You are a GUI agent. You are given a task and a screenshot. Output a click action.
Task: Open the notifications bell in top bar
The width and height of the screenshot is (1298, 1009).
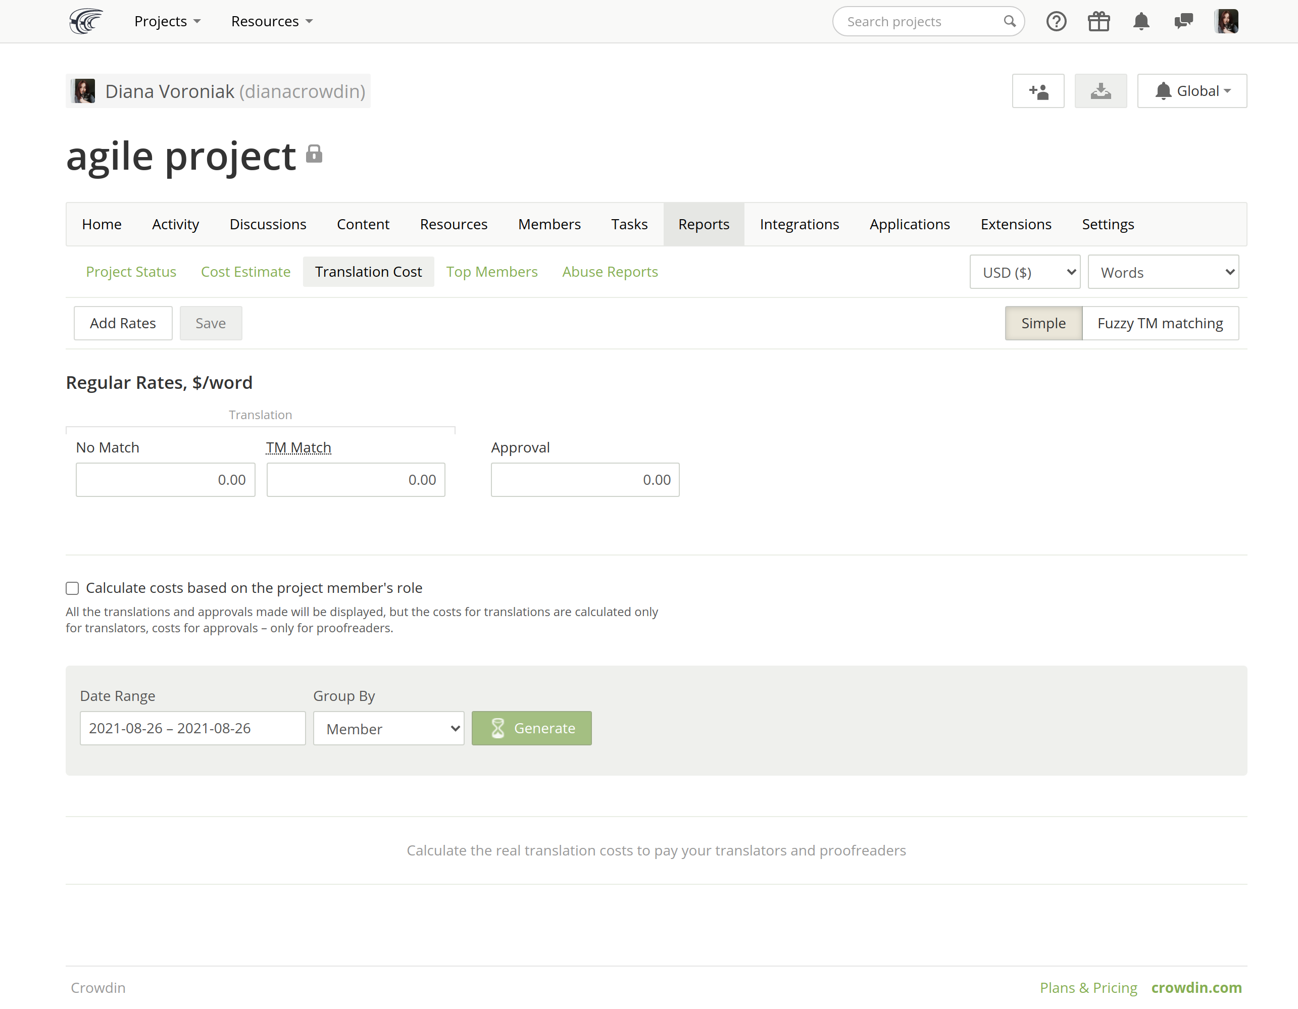tap(1141, 21)
